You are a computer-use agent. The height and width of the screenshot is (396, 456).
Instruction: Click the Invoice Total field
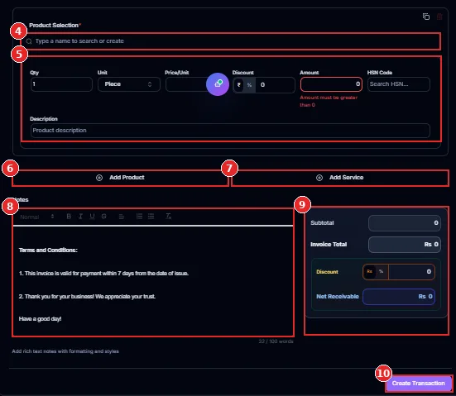click(404, 245)
